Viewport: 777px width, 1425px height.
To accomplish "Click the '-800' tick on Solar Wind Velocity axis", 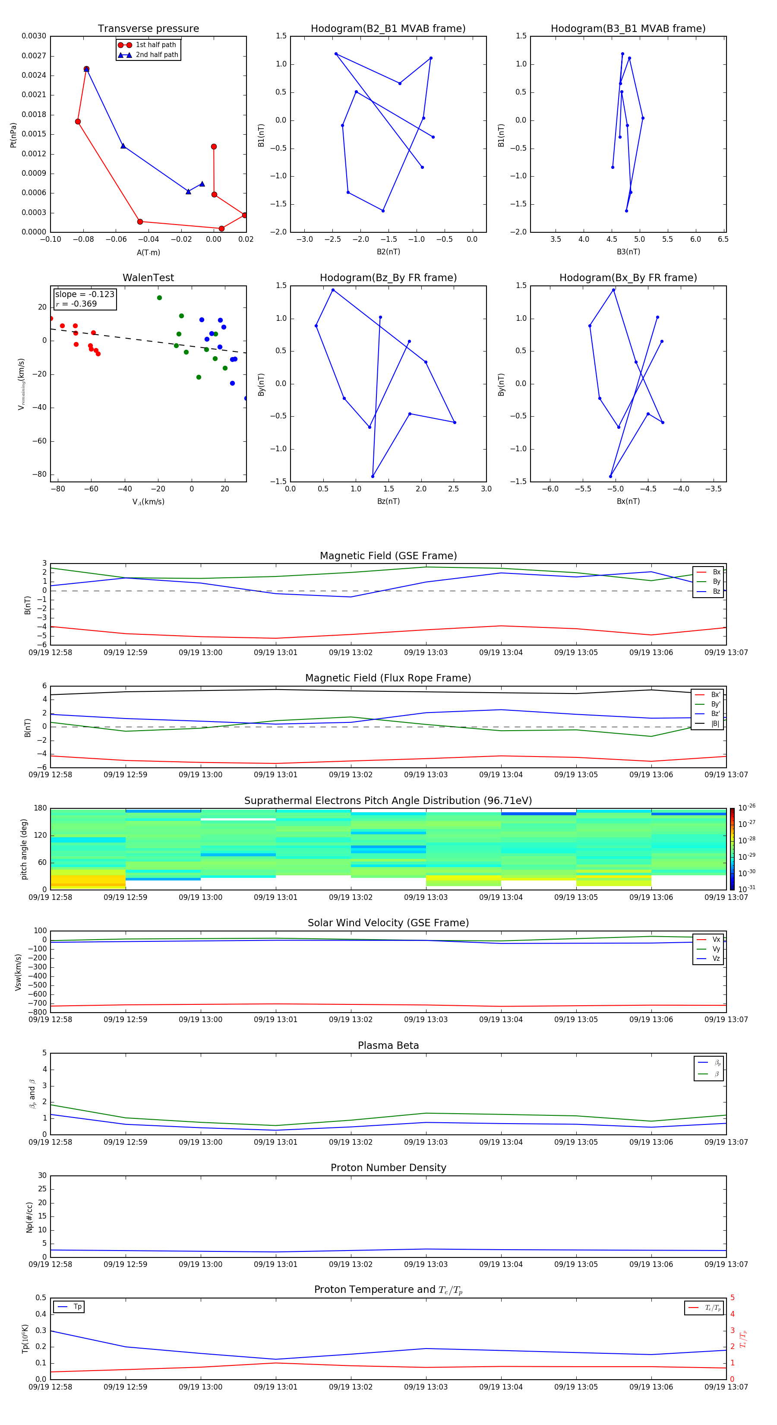I will (x=37, y=1012).
